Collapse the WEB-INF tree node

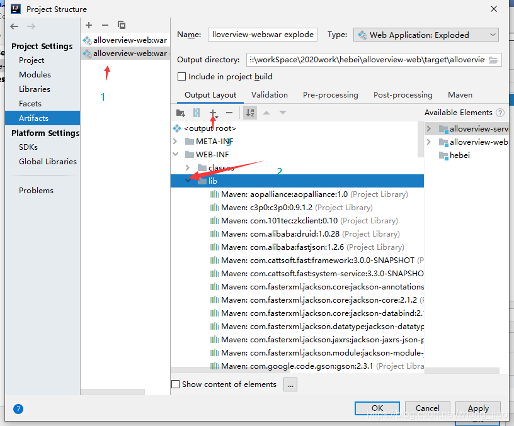(176, 154)
